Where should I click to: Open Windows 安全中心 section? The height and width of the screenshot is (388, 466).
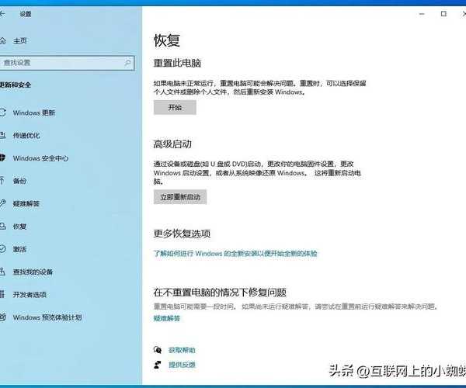pos(40,158)
